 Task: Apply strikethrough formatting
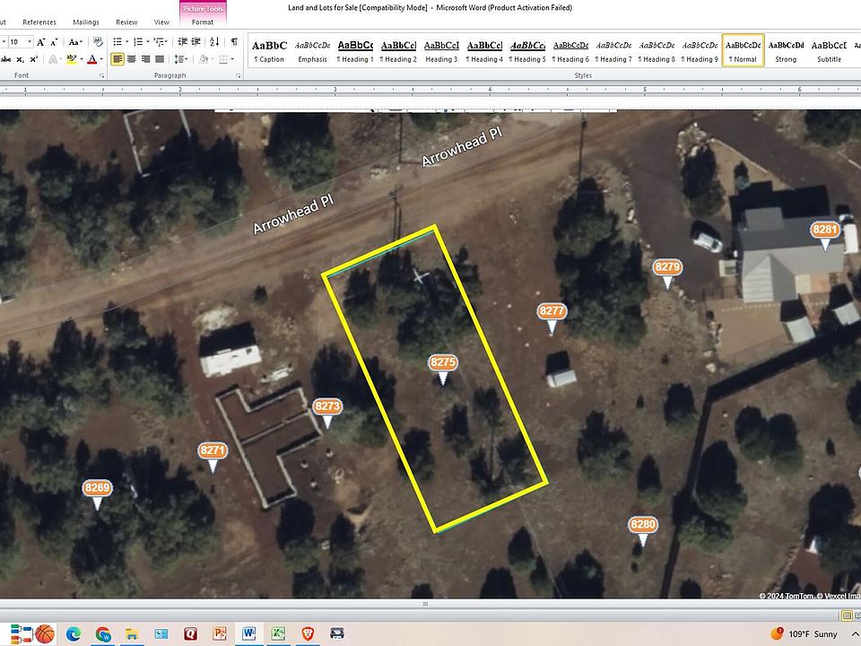click(x=5, y=59)
